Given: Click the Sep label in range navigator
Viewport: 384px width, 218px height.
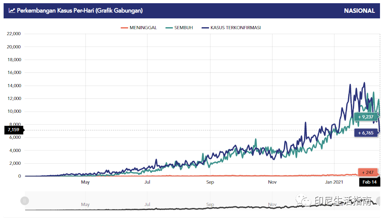Looking at the screenshot, I should [210, 204].
